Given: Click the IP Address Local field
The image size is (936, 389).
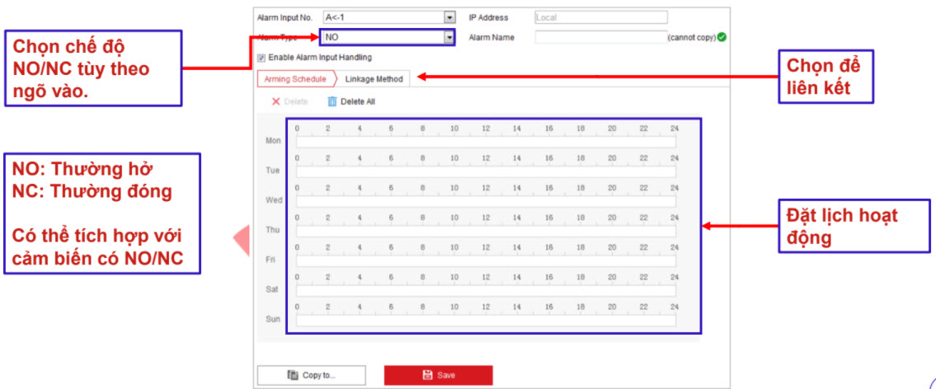Looking at the screenshot, I should [x=600, y=17].
